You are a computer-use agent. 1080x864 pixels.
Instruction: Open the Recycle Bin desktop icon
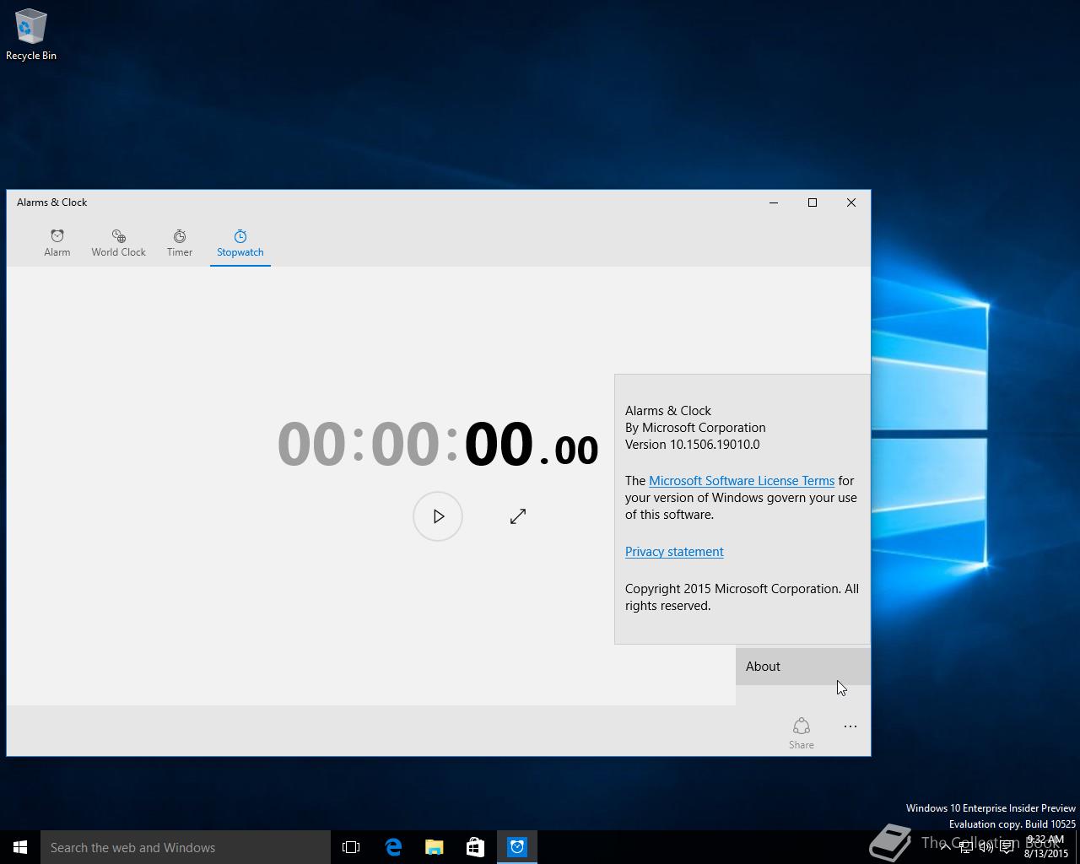(x=31, y=35)
